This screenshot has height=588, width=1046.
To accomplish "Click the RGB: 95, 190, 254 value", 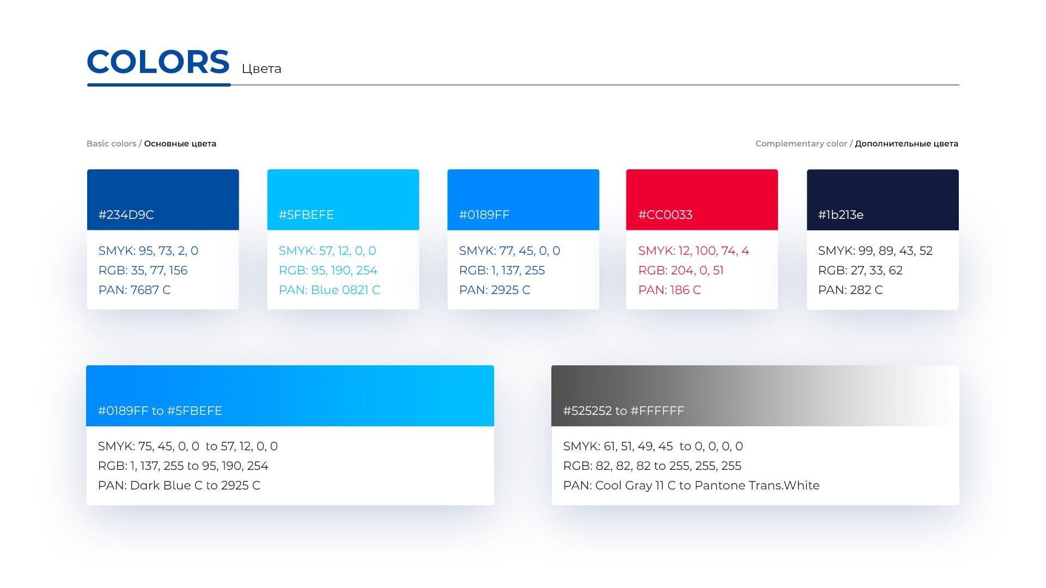I will point(328,270).
